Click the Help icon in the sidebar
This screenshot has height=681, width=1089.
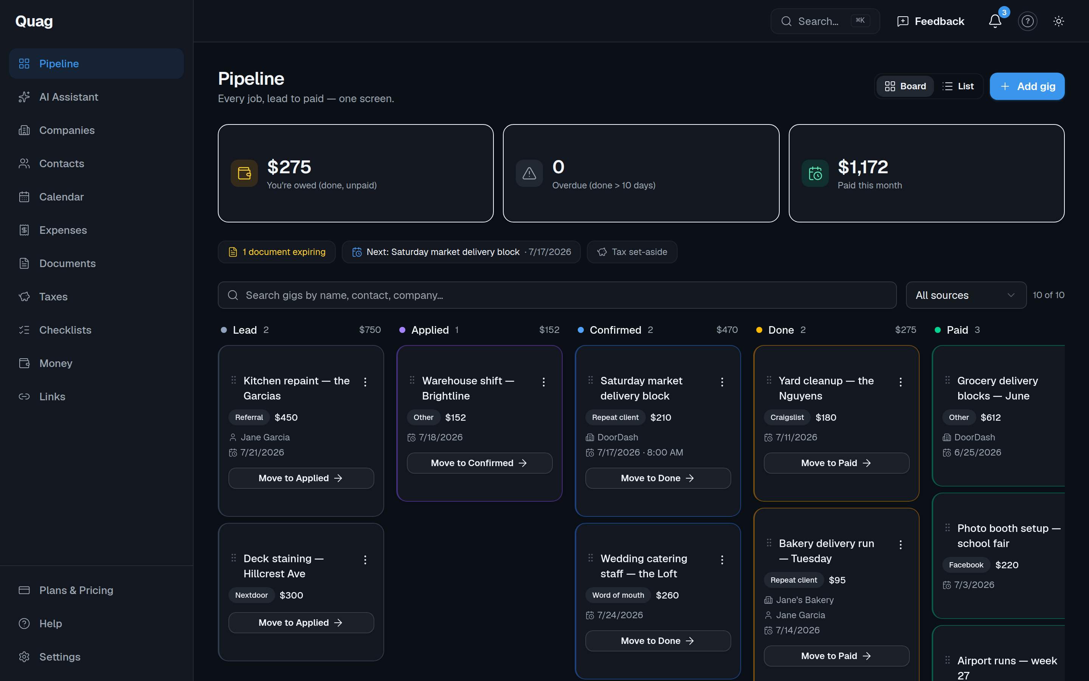(24, 624)
